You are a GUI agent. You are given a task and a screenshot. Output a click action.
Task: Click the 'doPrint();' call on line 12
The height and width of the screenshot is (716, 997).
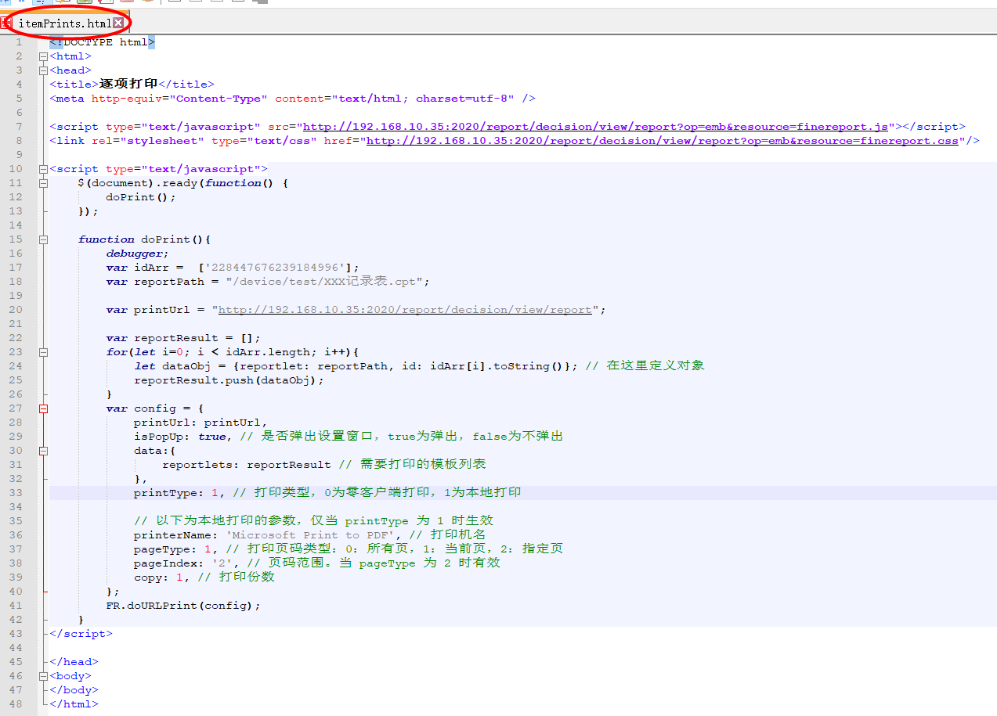tap(141, 197)
